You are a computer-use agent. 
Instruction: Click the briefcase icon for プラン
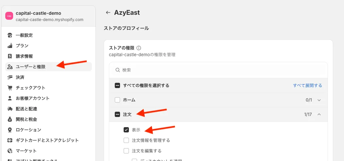[10, 46]
